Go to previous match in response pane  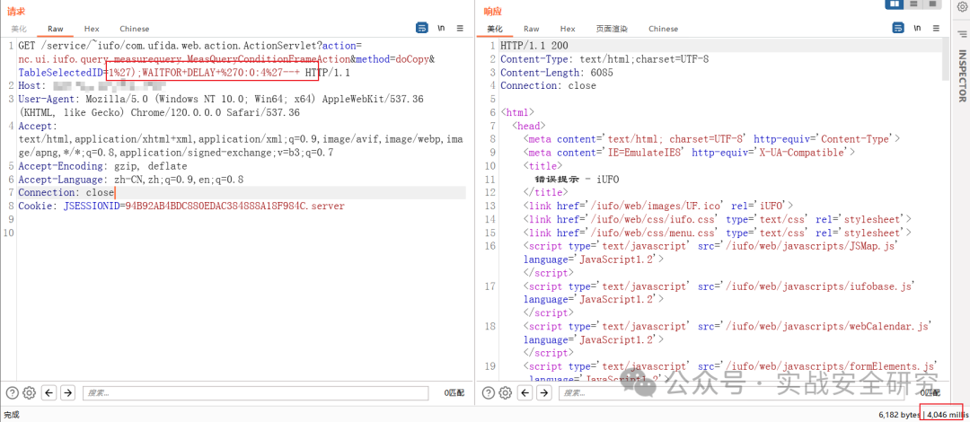coord(525,392)
